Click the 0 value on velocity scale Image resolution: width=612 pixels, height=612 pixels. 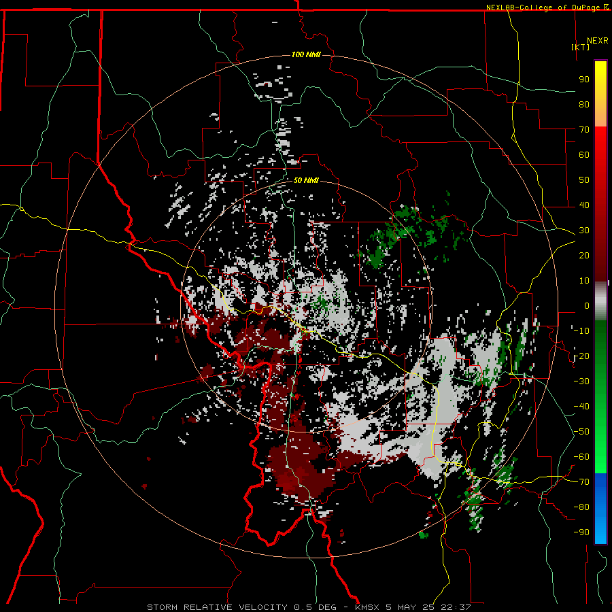587,305
